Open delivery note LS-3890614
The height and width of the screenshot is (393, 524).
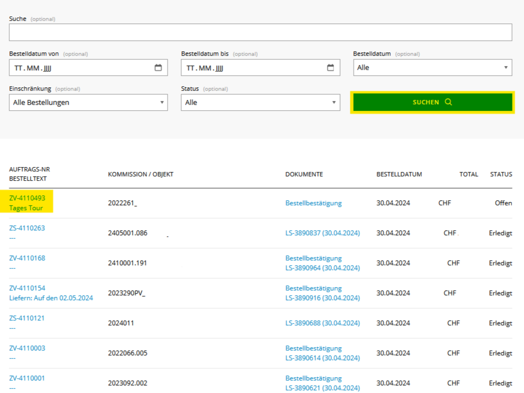tap(323, 358)
